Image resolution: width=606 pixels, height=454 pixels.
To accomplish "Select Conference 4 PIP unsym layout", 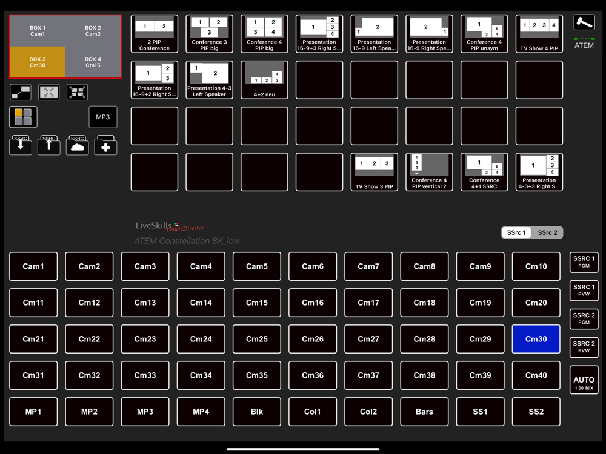I will (484, 34).
